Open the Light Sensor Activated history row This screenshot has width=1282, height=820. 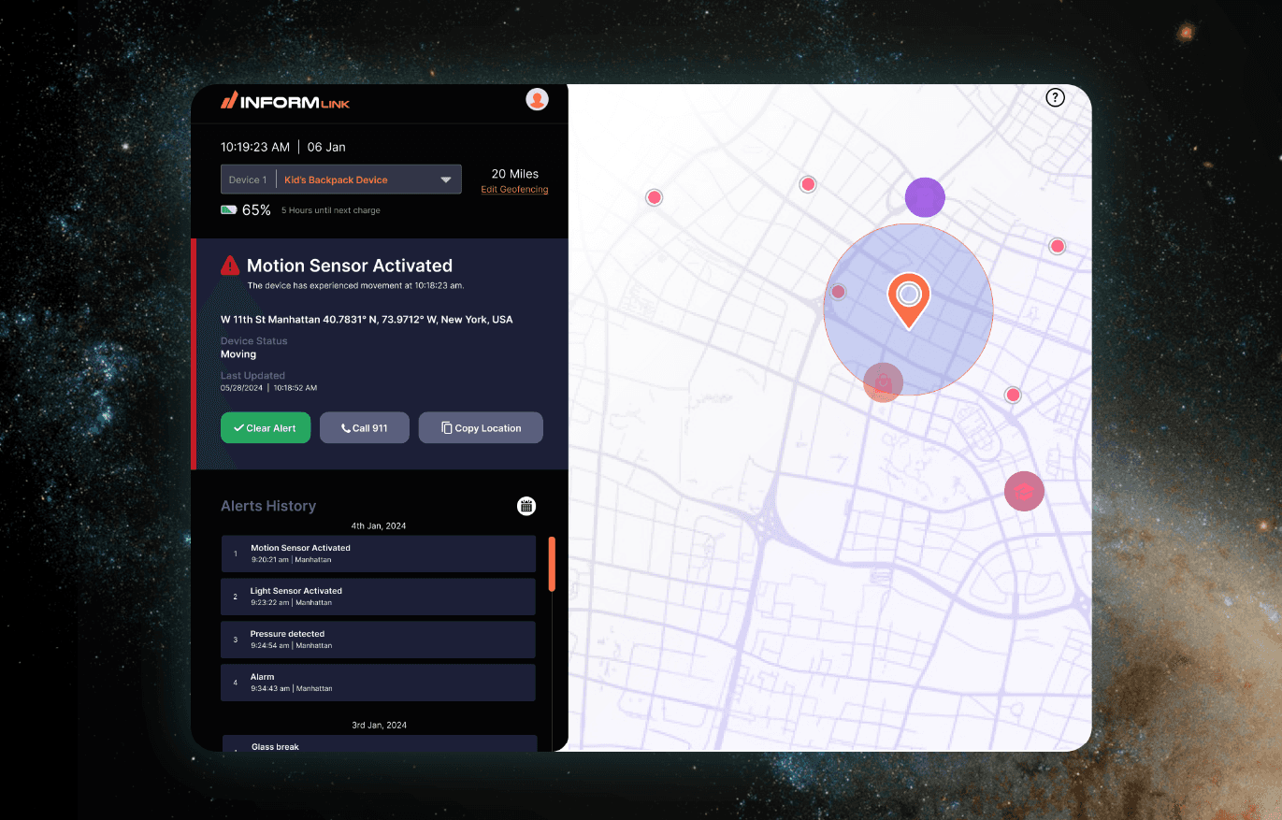(x=379, y=597)
